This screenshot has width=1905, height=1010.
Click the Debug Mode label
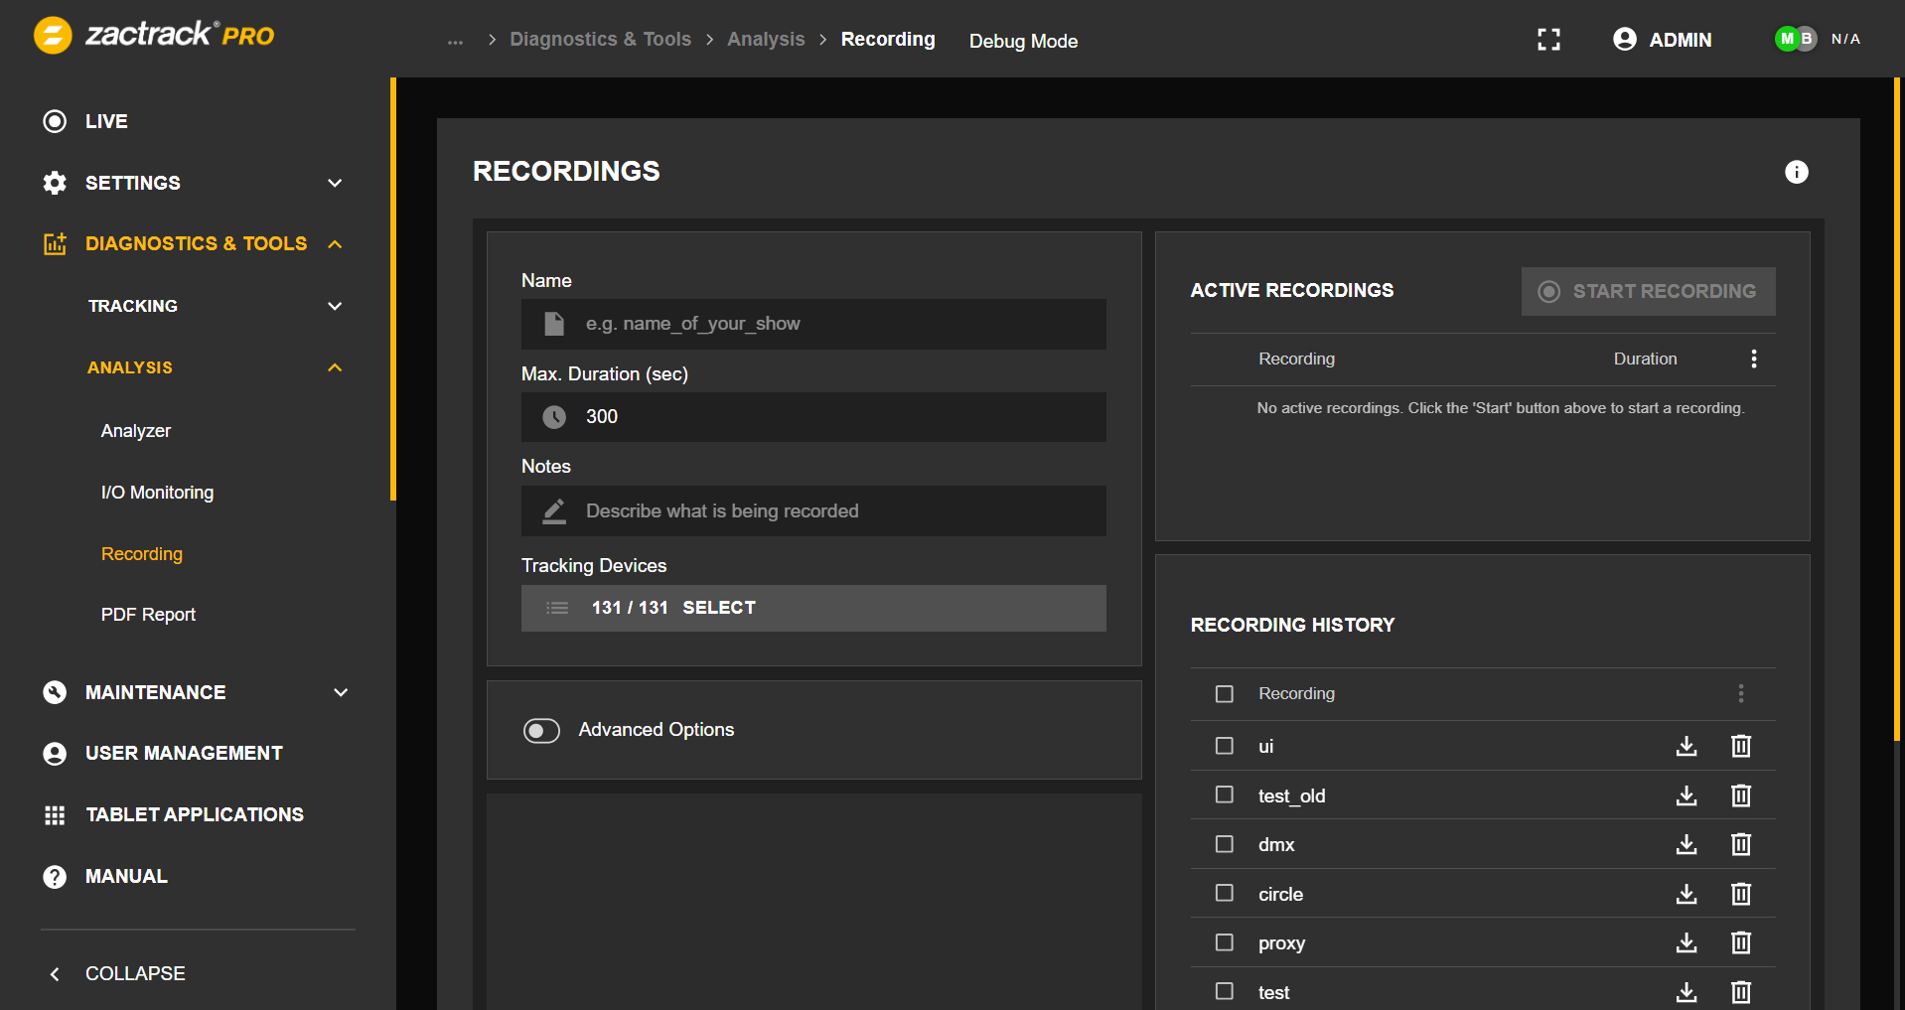1023,41
